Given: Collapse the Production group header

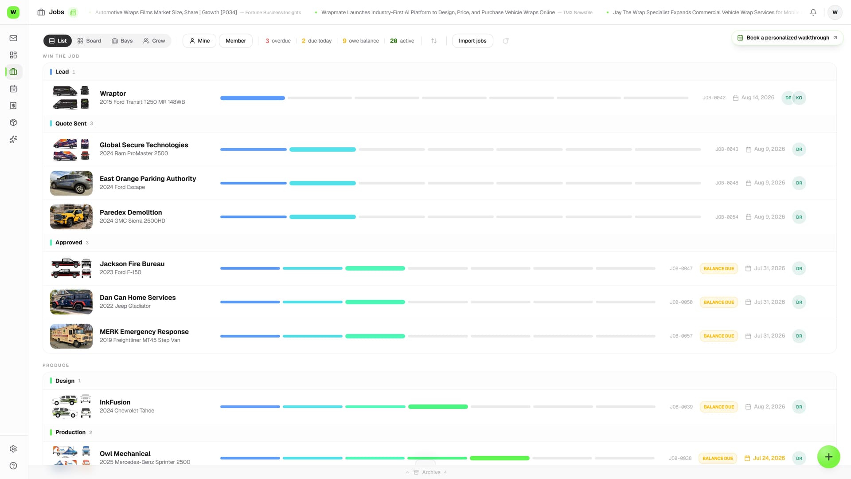Looking at the screenshot, I should pyautogui.click(x=439, y=432).
